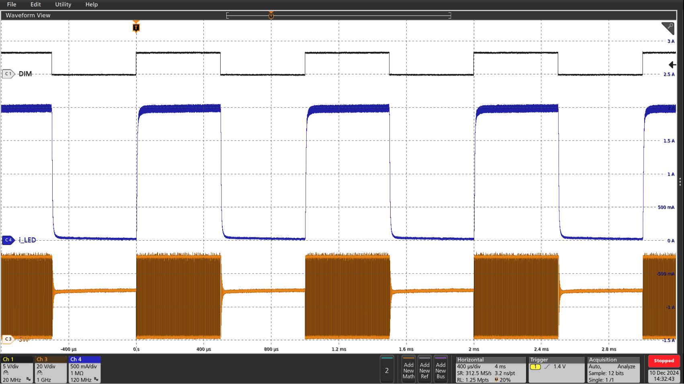Open the Help menu
The height and width of the screenshot is (384, 684).
92,4
